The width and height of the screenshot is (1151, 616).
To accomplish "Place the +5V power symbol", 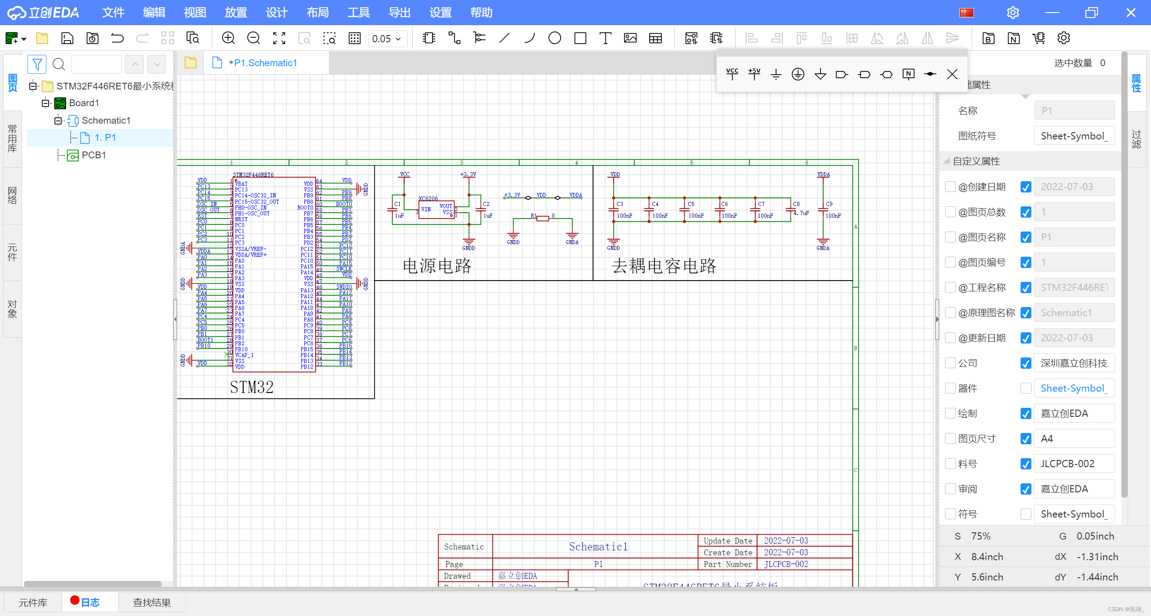I will tap(754, 74).
